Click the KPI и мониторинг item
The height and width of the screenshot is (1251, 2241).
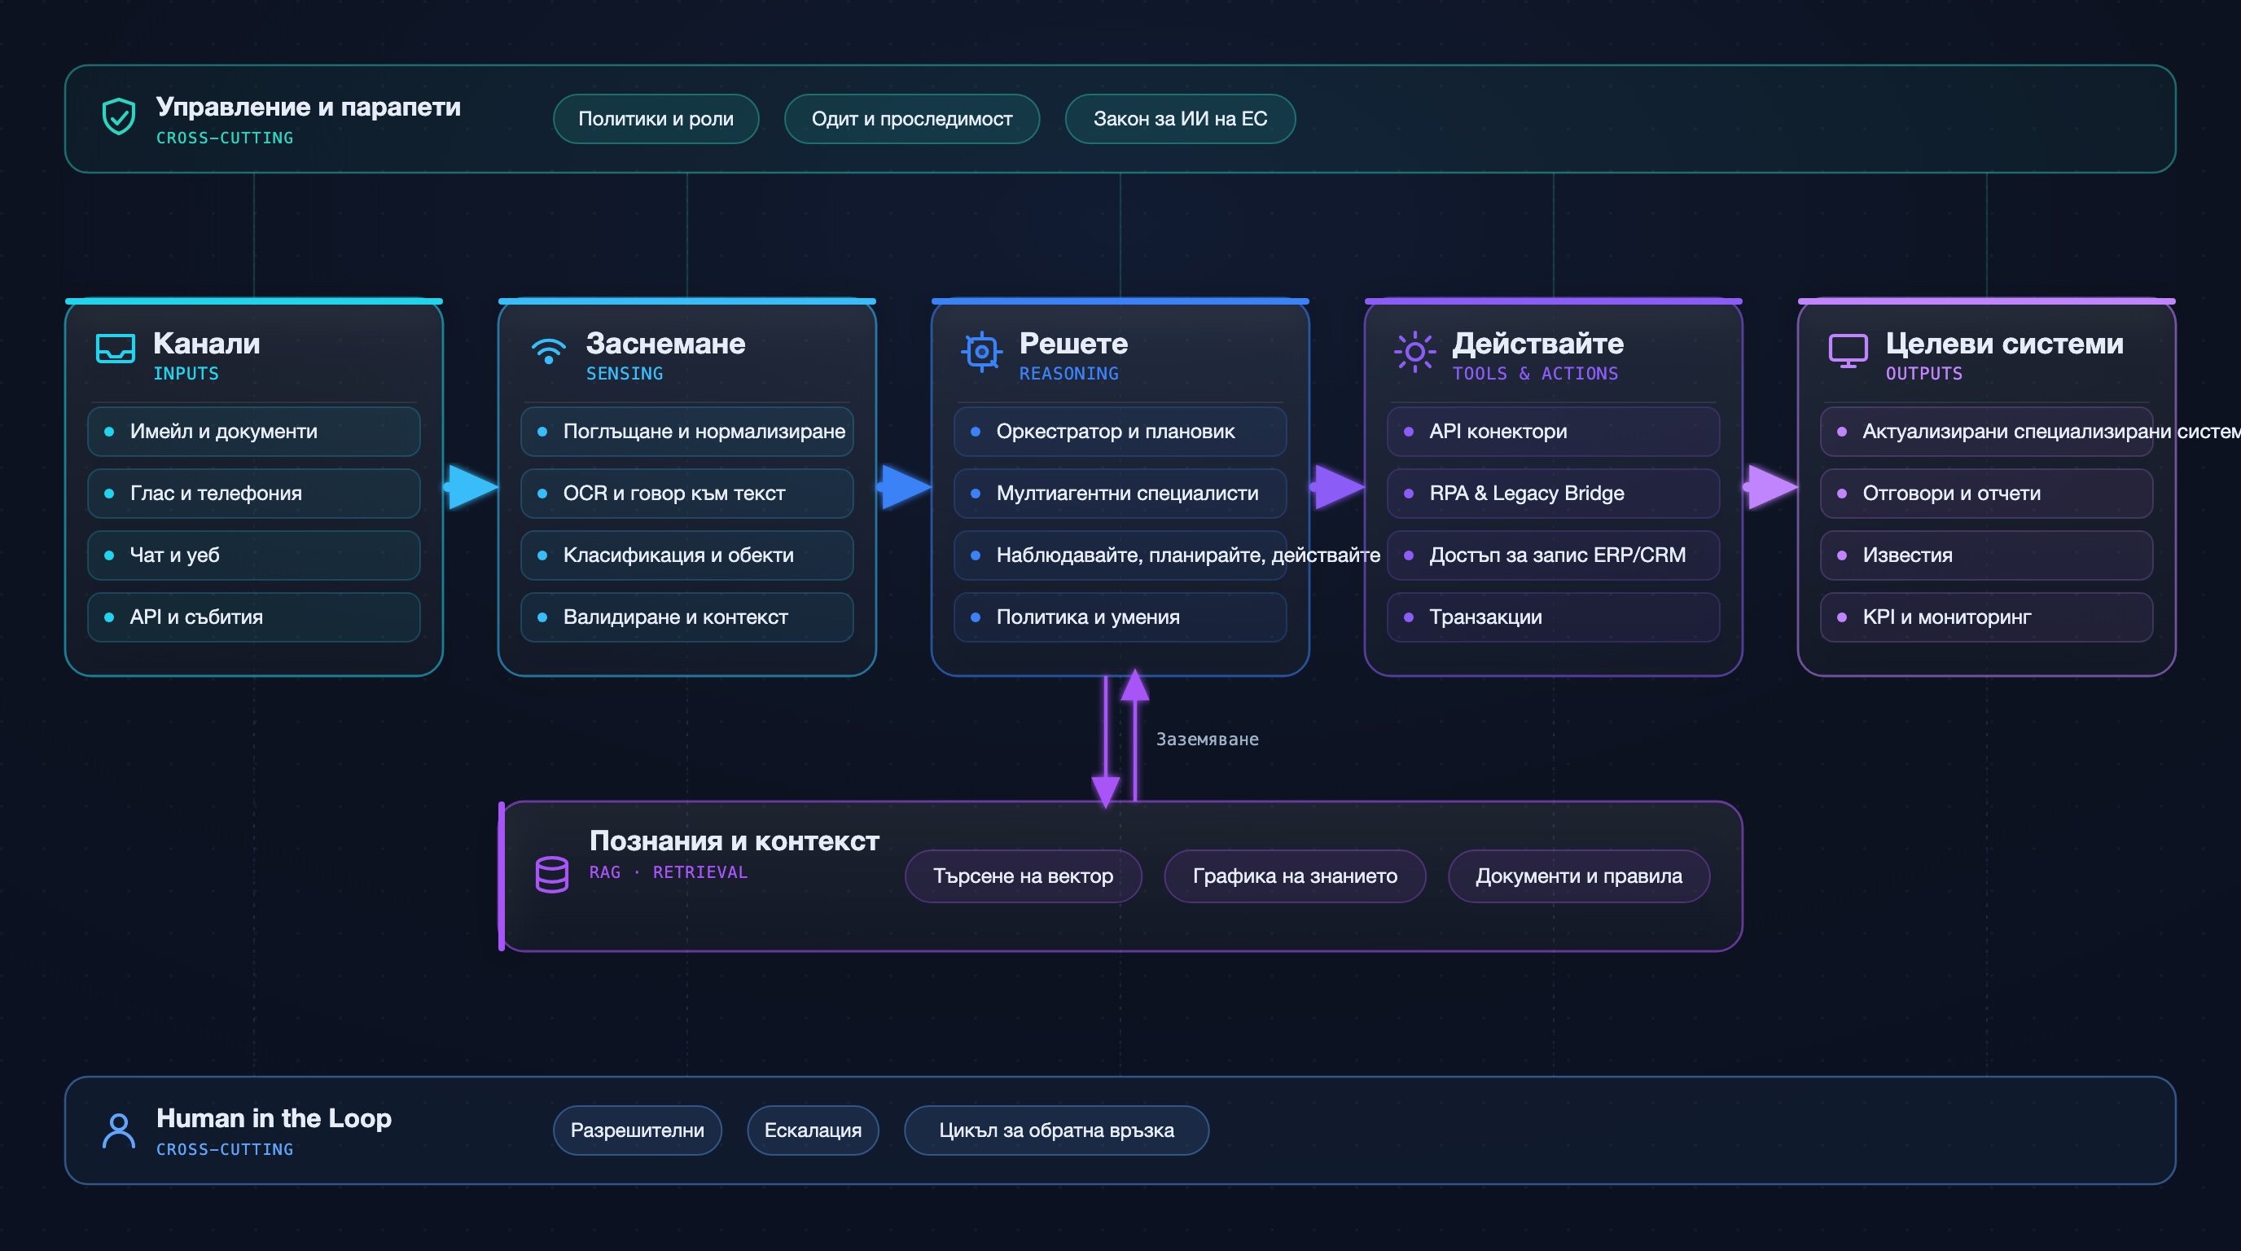[1987, 617]
